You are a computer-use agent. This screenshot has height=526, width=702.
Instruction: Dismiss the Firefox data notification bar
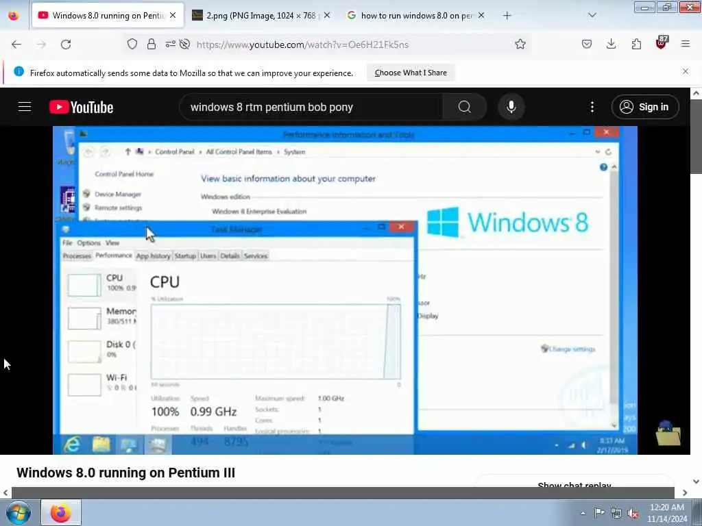coord(686,71)
